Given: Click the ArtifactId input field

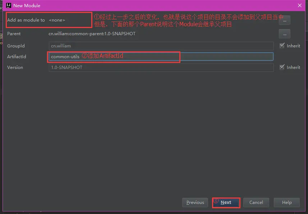Looking at the screenshot, I should pos(161,56).
